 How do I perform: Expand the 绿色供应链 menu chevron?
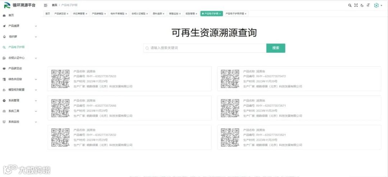36,79
